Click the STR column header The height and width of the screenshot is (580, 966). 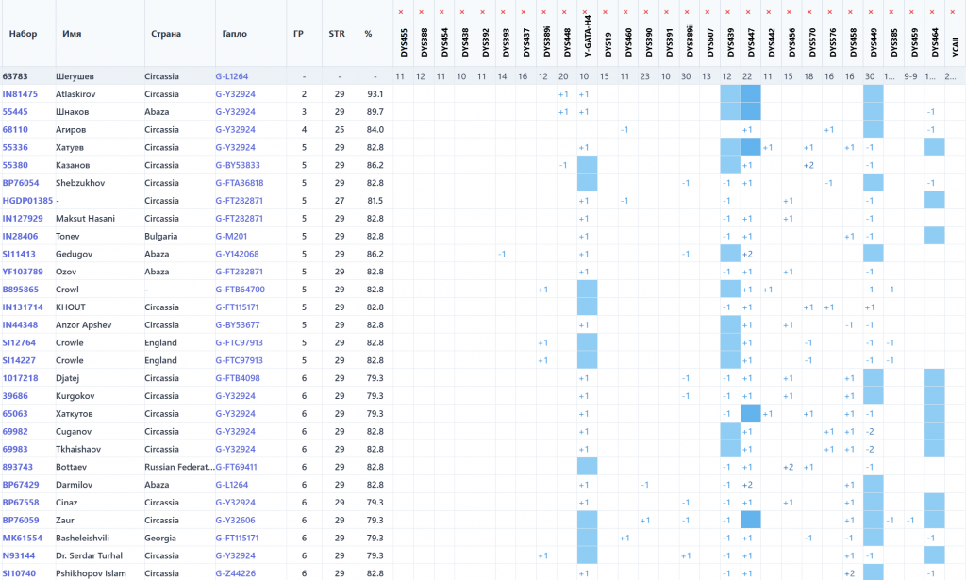[337, 34]
